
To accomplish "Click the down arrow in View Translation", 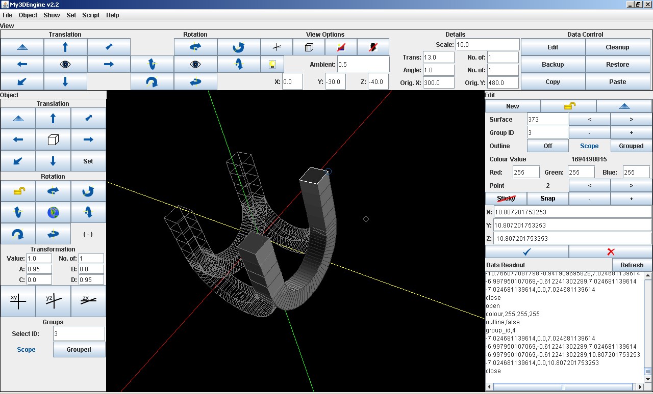I will (65, 81).
